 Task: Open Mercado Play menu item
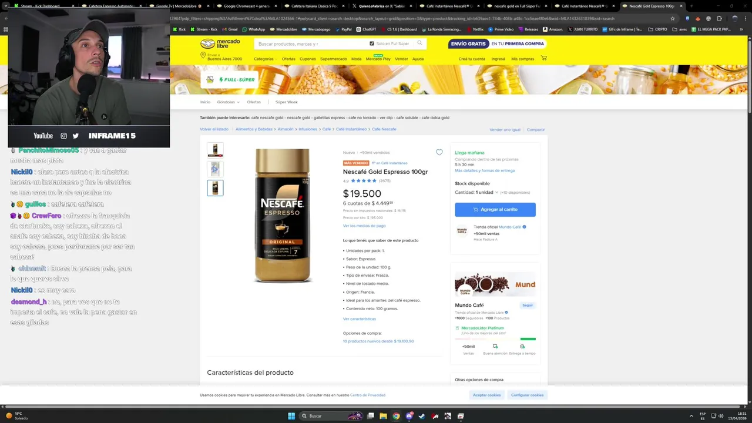(378, 59)
